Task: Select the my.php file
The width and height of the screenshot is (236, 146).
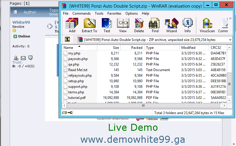Action: click(x=74, y=53)
